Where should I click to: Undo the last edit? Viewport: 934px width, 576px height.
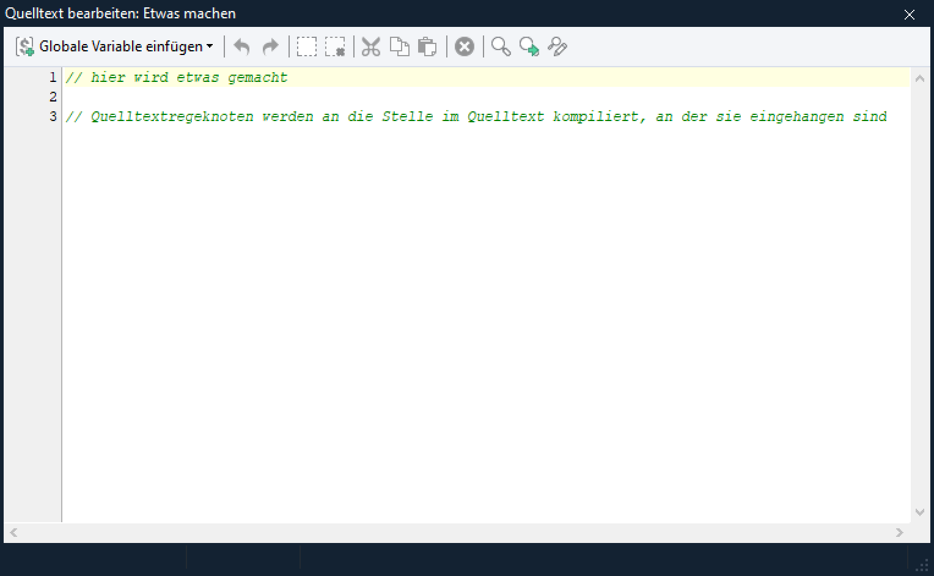pos(242,46)
